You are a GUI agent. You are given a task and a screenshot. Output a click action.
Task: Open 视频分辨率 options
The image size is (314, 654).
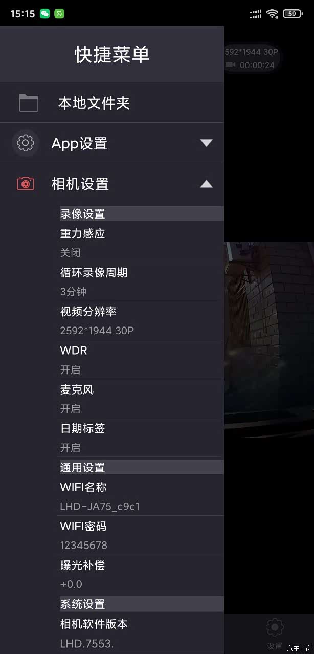(142, 321)
